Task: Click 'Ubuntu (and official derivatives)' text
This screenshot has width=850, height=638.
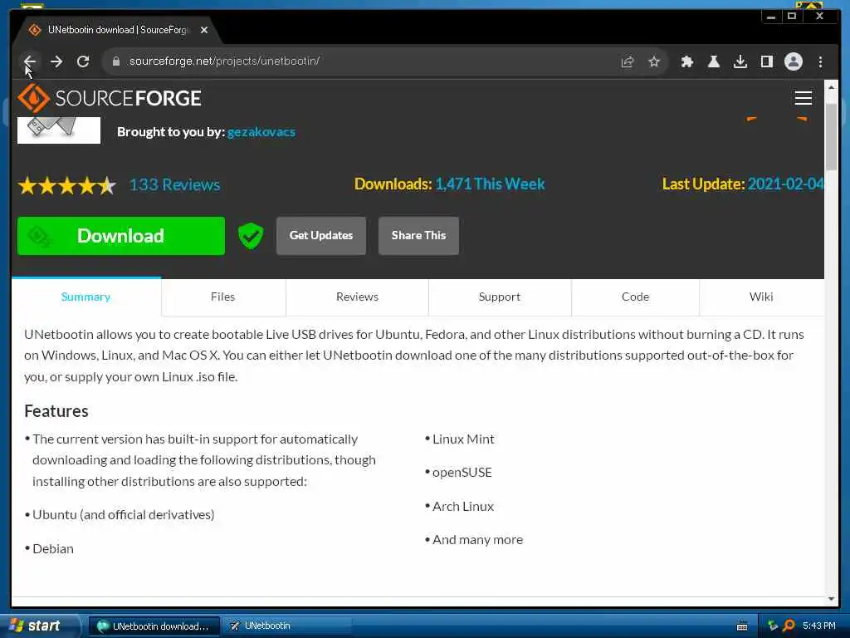Action: pyautogui.click(x=124, y=514)
